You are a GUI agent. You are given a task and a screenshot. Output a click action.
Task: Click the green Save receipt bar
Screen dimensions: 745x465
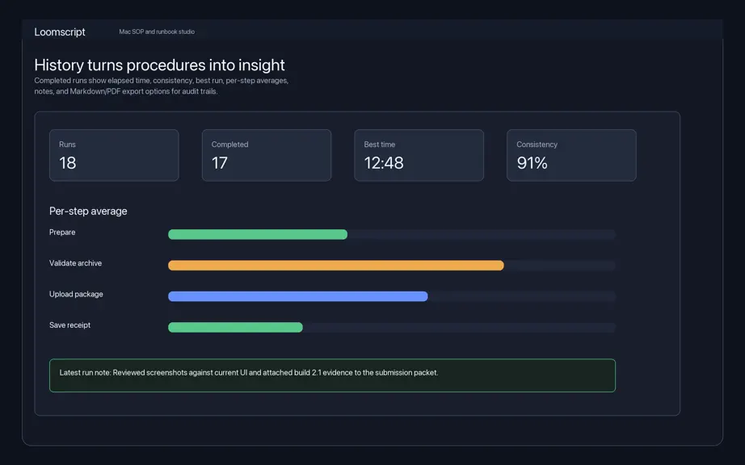tap(235, 327)
